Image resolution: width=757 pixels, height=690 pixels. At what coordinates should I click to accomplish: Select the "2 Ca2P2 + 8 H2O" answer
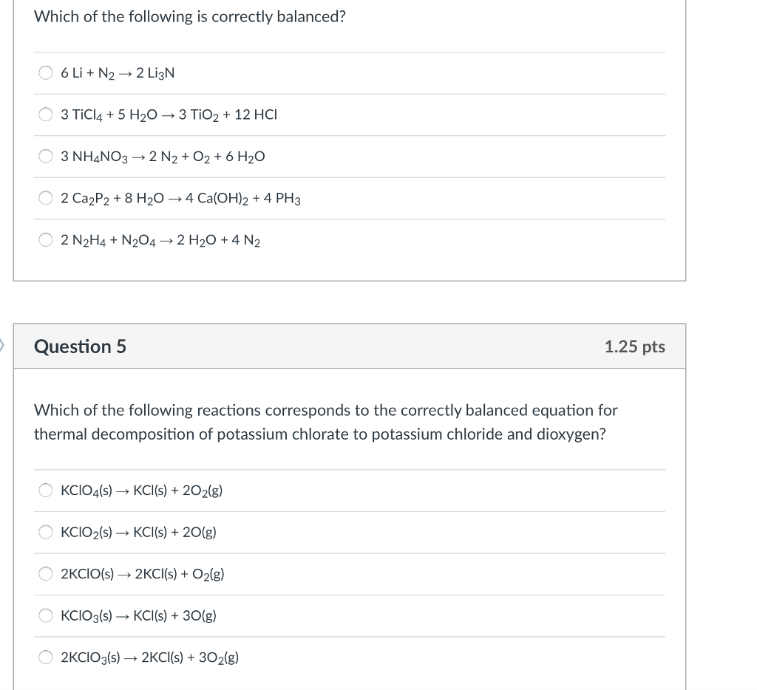click(x=46, y=197)
